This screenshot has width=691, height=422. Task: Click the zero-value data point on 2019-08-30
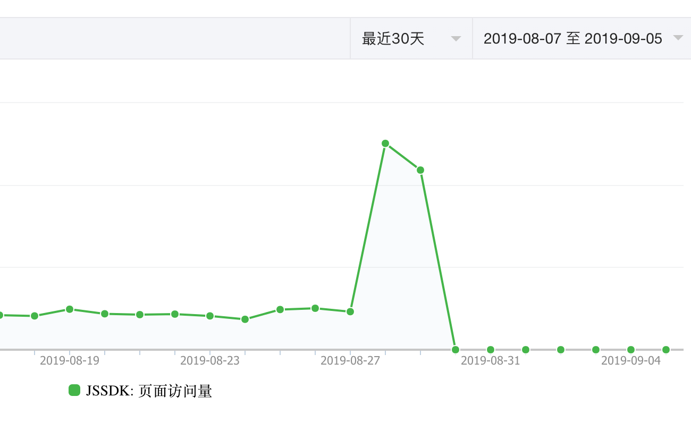coord(456,350)
